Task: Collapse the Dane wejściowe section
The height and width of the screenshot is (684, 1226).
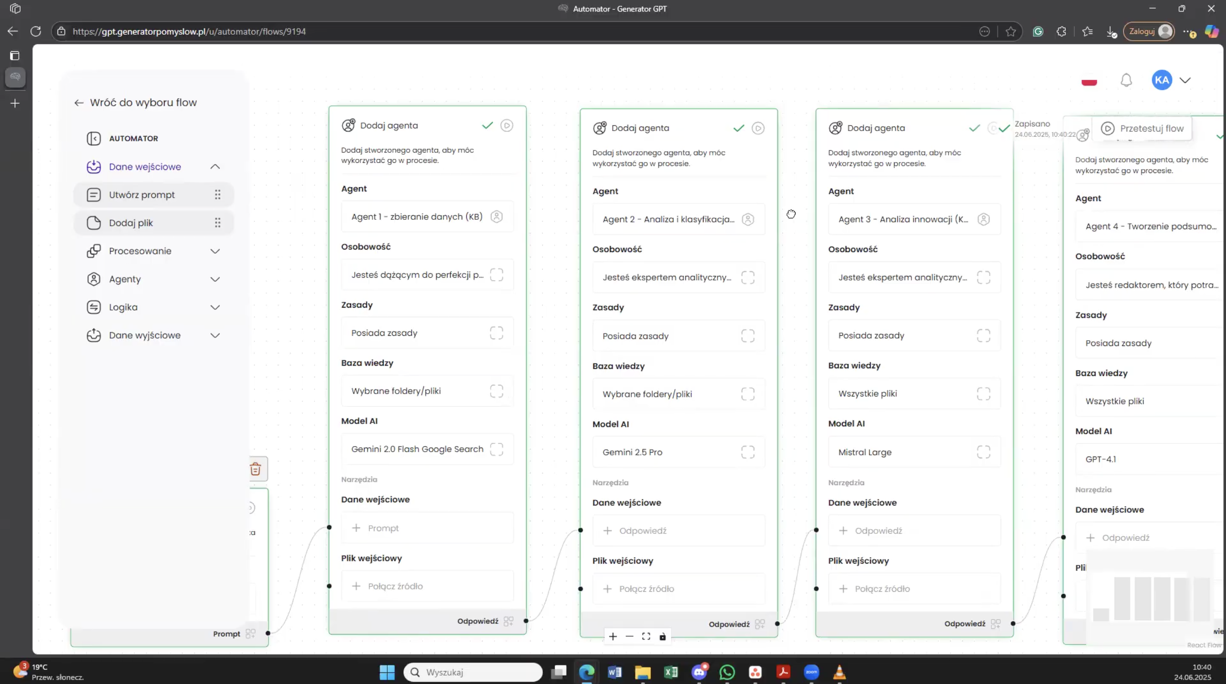Action: 215,166
